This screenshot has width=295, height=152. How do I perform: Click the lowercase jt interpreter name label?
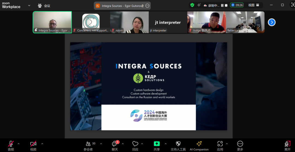click(x=158, y=31)
